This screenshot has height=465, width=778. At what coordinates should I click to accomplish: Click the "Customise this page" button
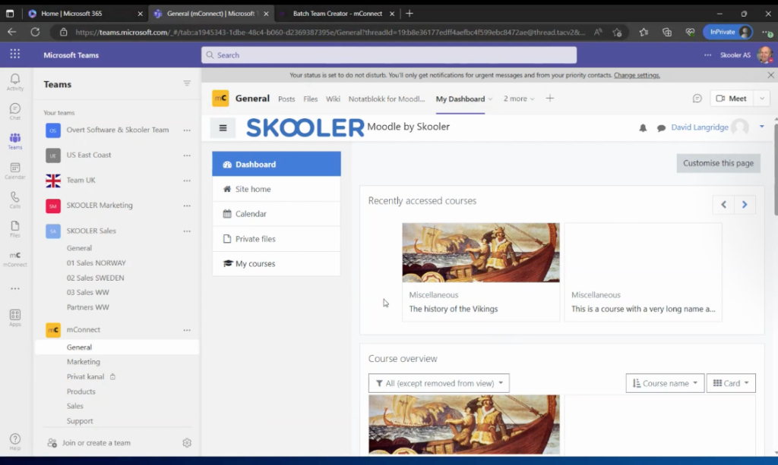(718, 163)
